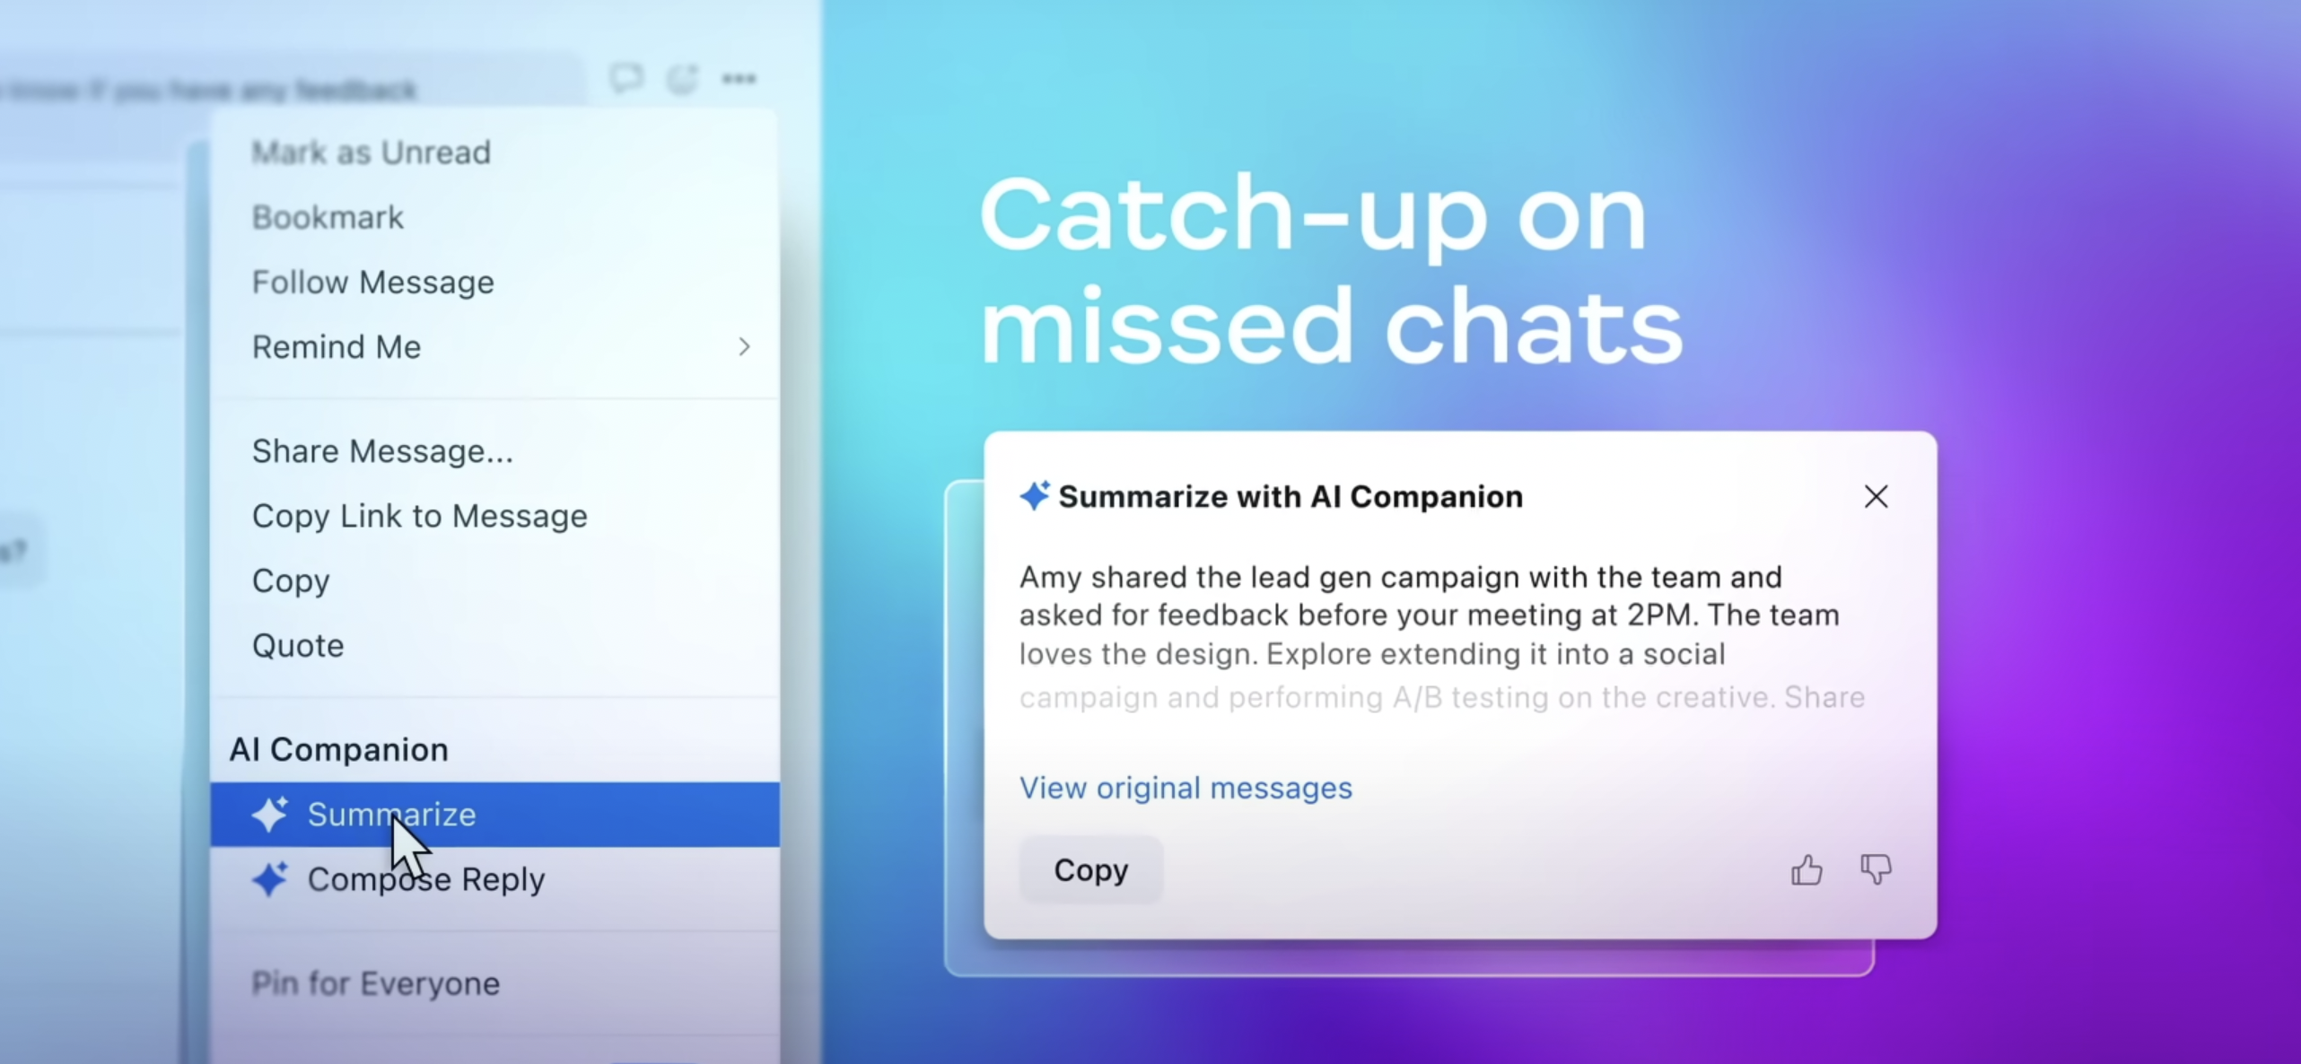This screenshot has height=1064, width=2301.
Task: Click the thumbs up feedback icon
Action: point(1807,870)
